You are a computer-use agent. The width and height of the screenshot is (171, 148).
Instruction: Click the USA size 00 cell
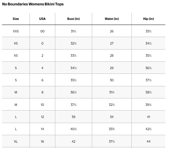coord(42,31)
